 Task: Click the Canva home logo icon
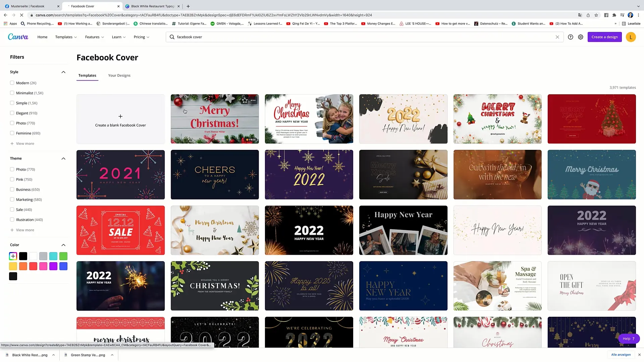[18, 37]
